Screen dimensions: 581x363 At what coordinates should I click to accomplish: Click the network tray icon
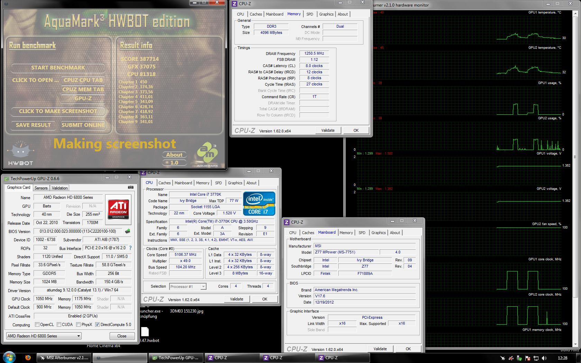pos(536,358)
